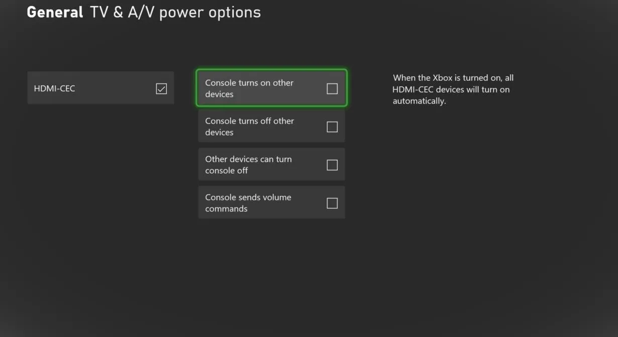This screenshot has height=337, width=618.
Task: Click the Console turns on other devices label
Action: tap(249, 88)
